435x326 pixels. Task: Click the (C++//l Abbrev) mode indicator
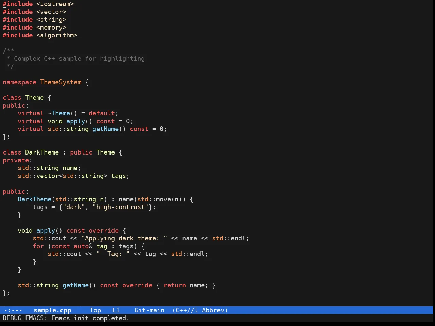(x=200, y=310)
